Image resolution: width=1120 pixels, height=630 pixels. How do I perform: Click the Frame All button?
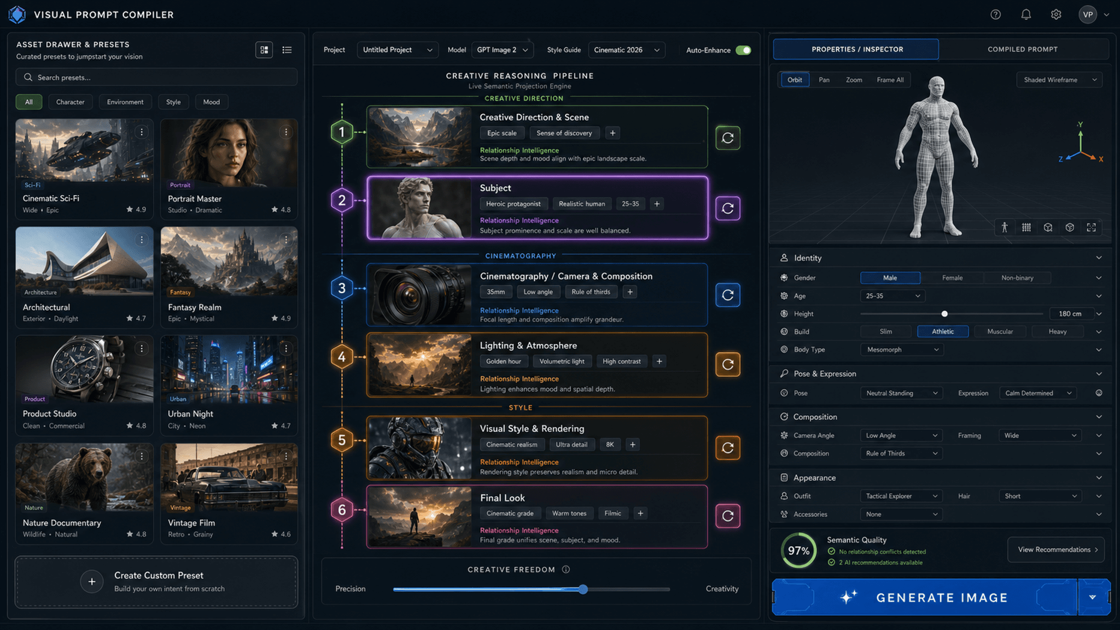tap(890, 80)
